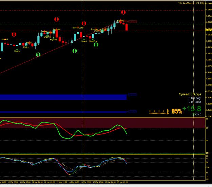Viewport: 212px width, 187px height.
Task: Click the green +15.8 pips figure
Action: 192,109
